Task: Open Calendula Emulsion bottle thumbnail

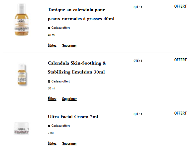Action: 22,74
